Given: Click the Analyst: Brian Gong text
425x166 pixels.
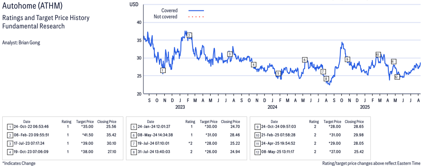Looking at the screenshot, I should click(21, 43).
